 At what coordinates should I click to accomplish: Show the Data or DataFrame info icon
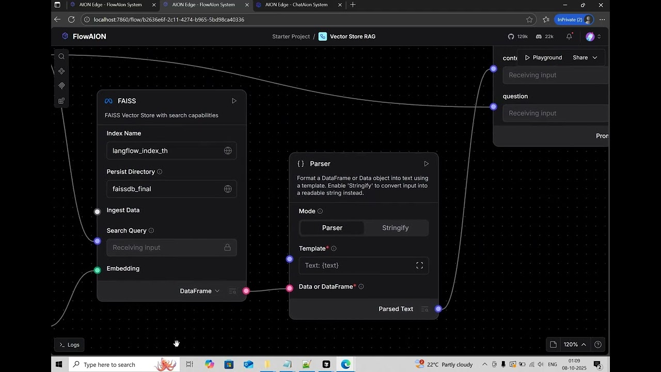(x=361, y=287)
